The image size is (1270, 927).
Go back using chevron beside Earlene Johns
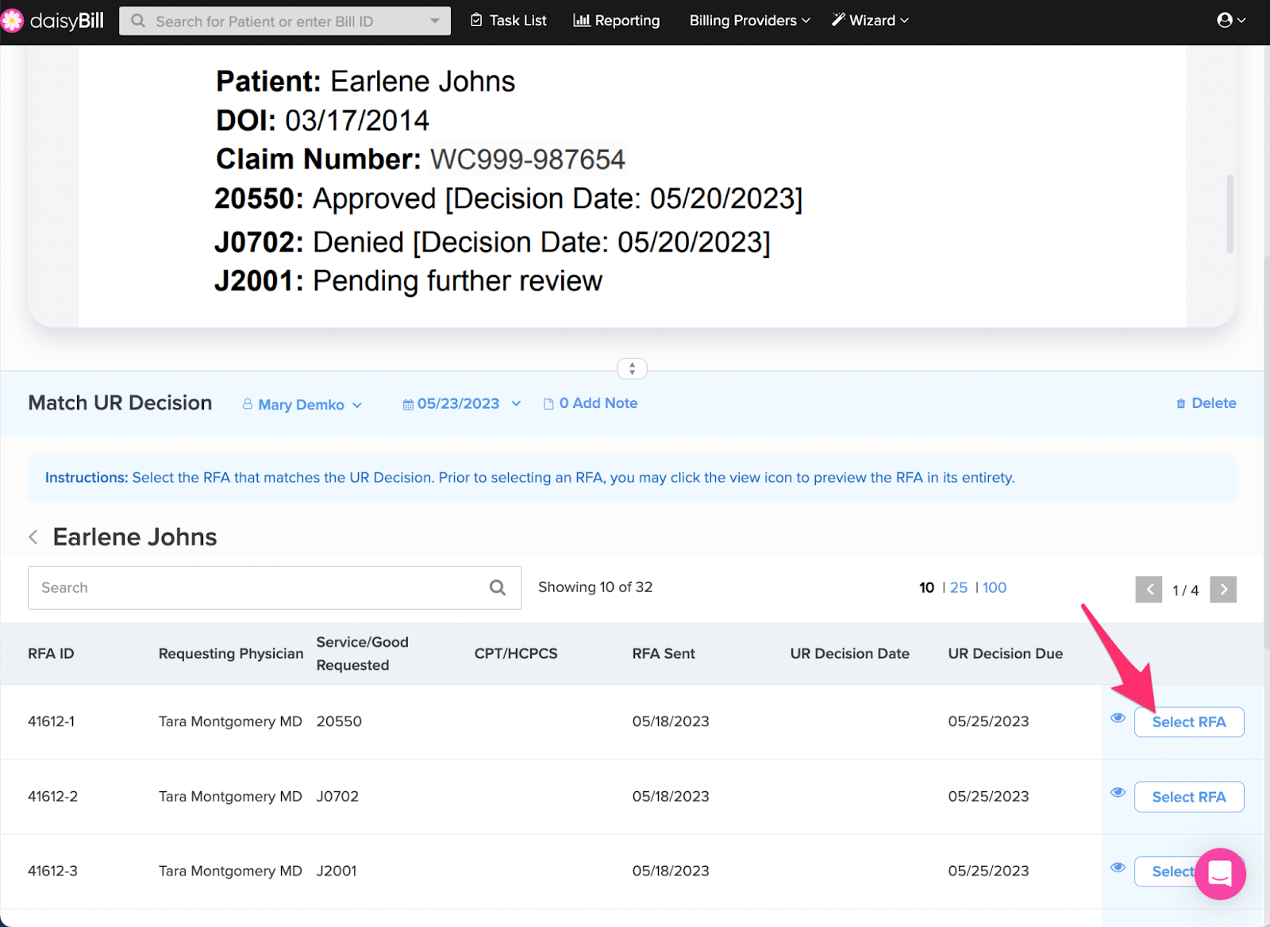coord(33,537)
